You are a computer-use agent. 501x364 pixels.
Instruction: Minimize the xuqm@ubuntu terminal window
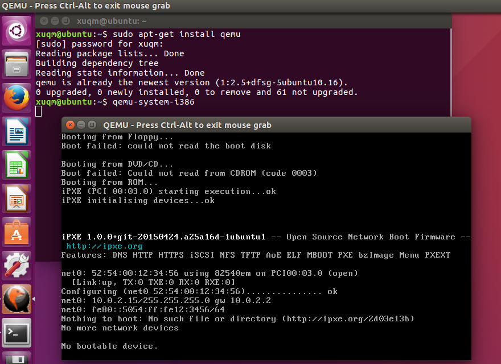55,21
